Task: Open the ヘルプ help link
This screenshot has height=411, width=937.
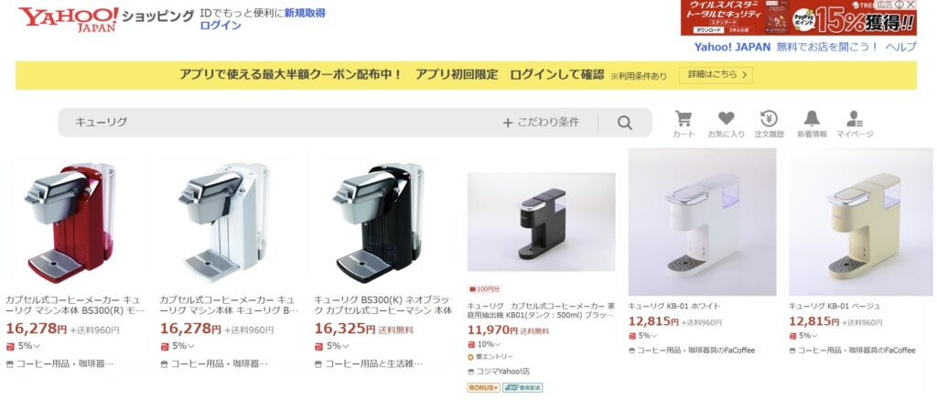Action: pyautogui.click(x=900, y=48)
